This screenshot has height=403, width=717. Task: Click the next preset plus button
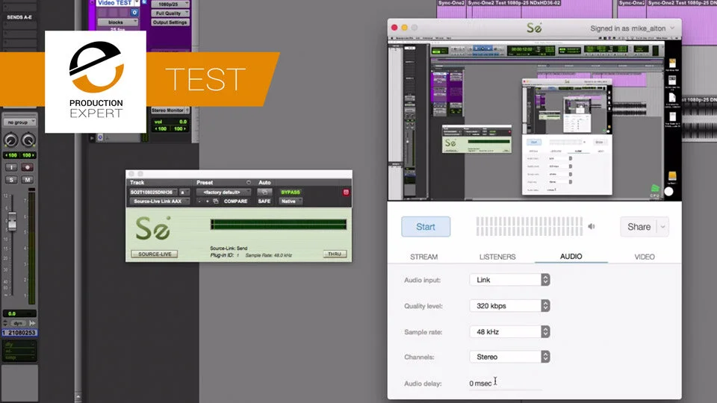tap(207, 201)
